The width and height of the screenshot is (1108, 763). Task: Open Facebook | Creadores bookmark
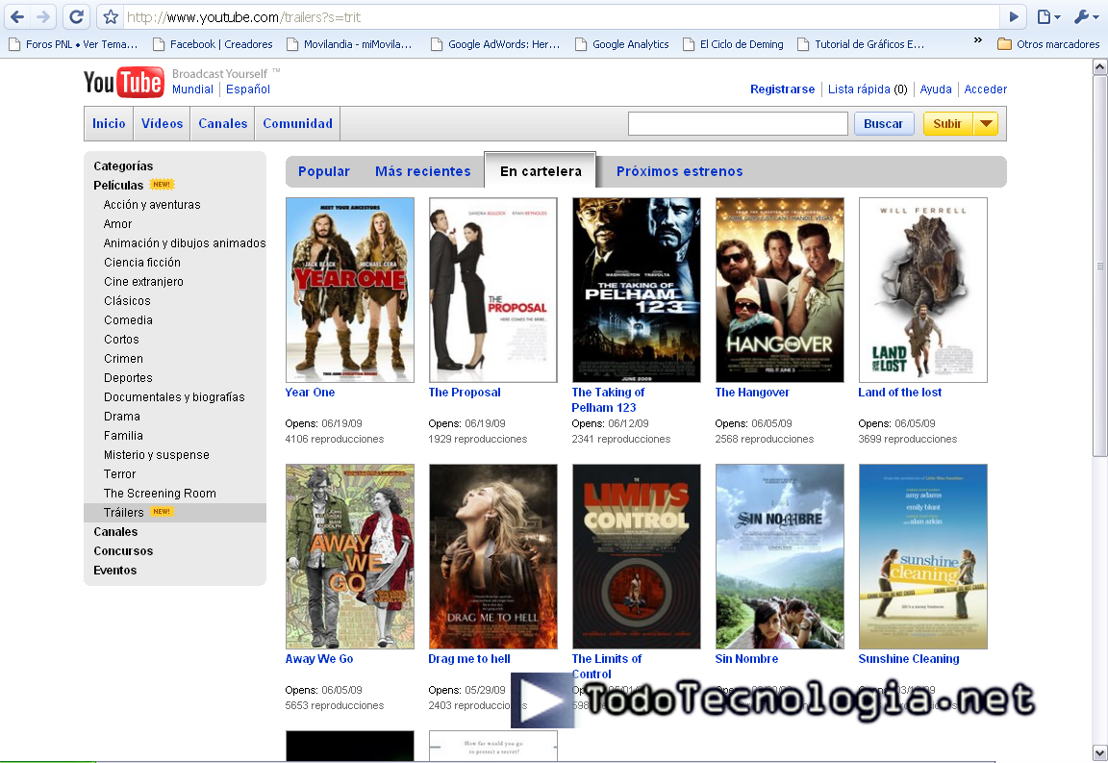[x=213, y=44]
